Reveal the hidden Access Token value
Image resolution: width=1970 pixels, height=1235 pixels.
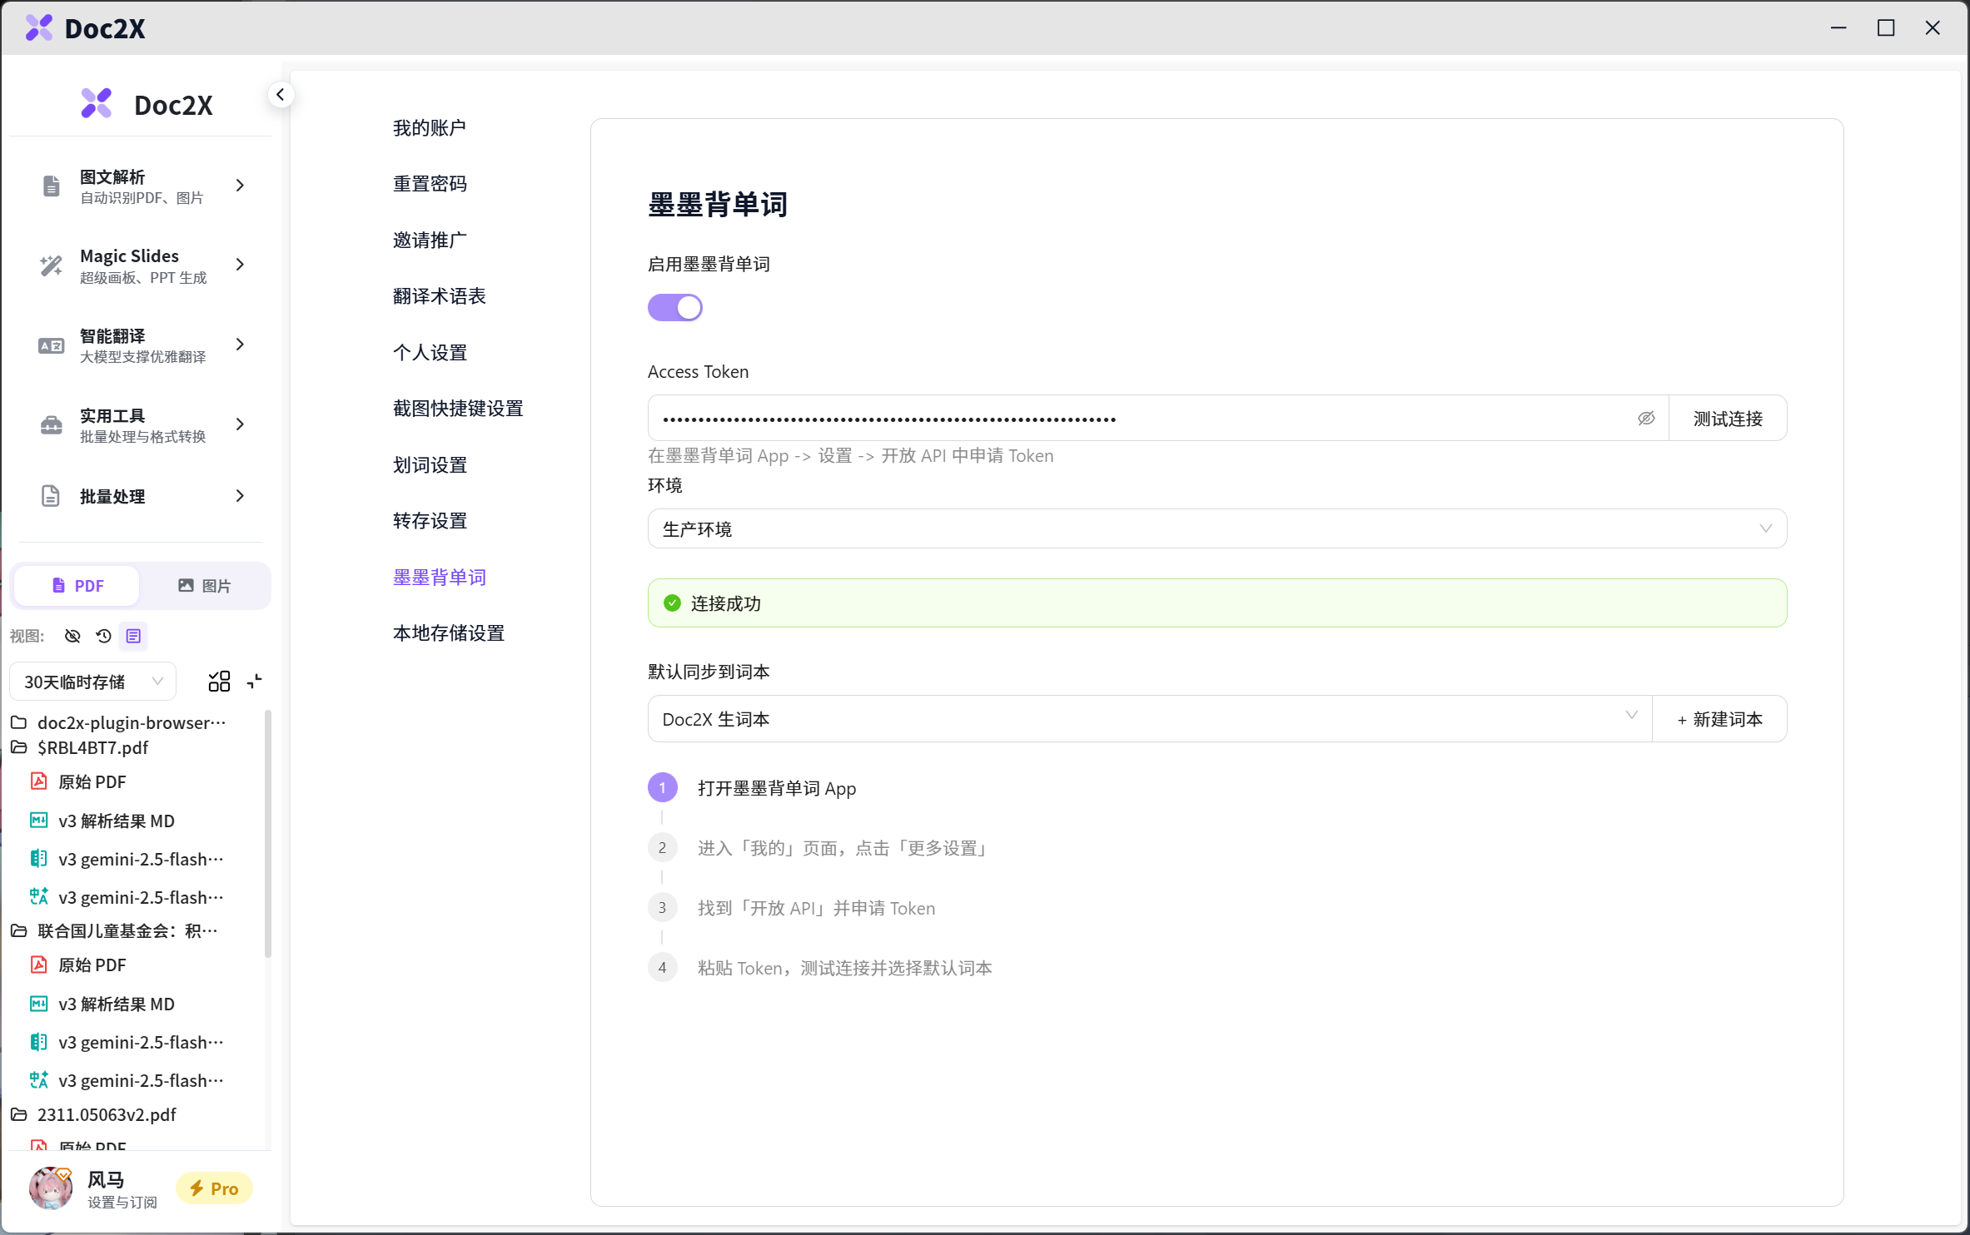pos(1646,419)
